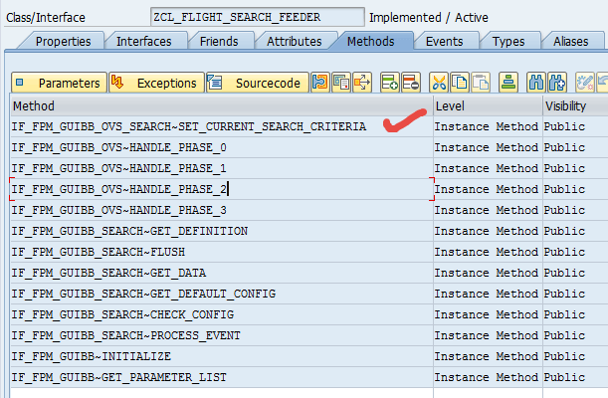Open the Parameters button for the method
608x398 pixels.
point(59,83)
